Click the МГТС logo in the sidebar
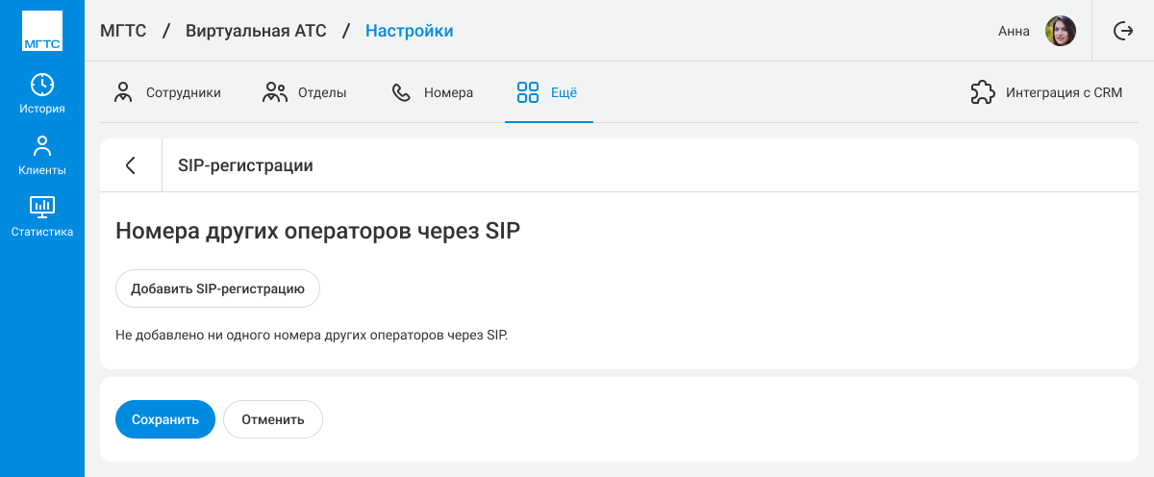1154x477 pixels. pyautogui.click(x=41, y=31)
